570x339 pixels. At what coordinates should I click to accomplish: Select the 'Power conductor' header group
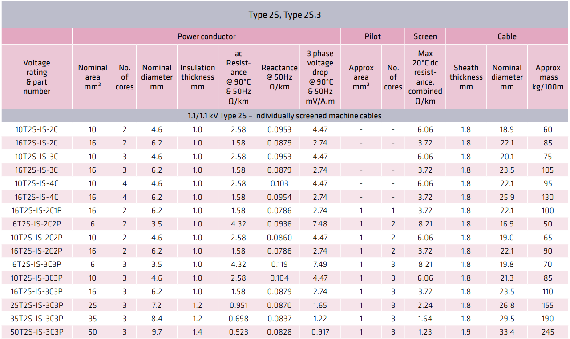click(x=206, y=36)
